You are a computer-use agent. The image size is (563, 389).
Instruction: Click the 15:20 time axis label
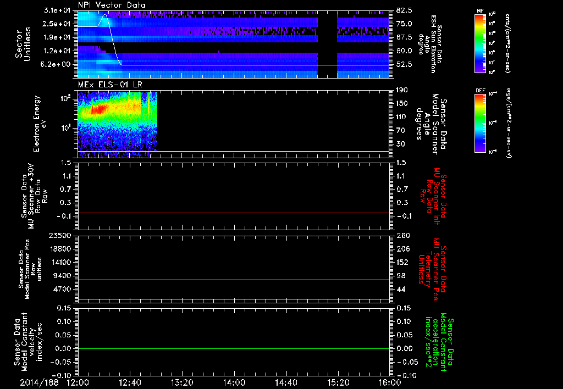[338, 382]
